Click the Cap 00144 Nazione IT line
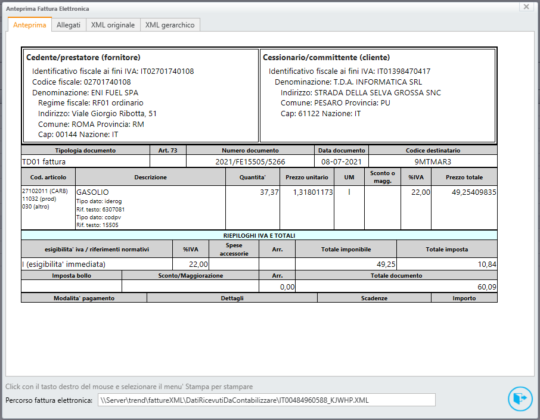The width and height of the screenshot is (540, 420). click(78, 135)
